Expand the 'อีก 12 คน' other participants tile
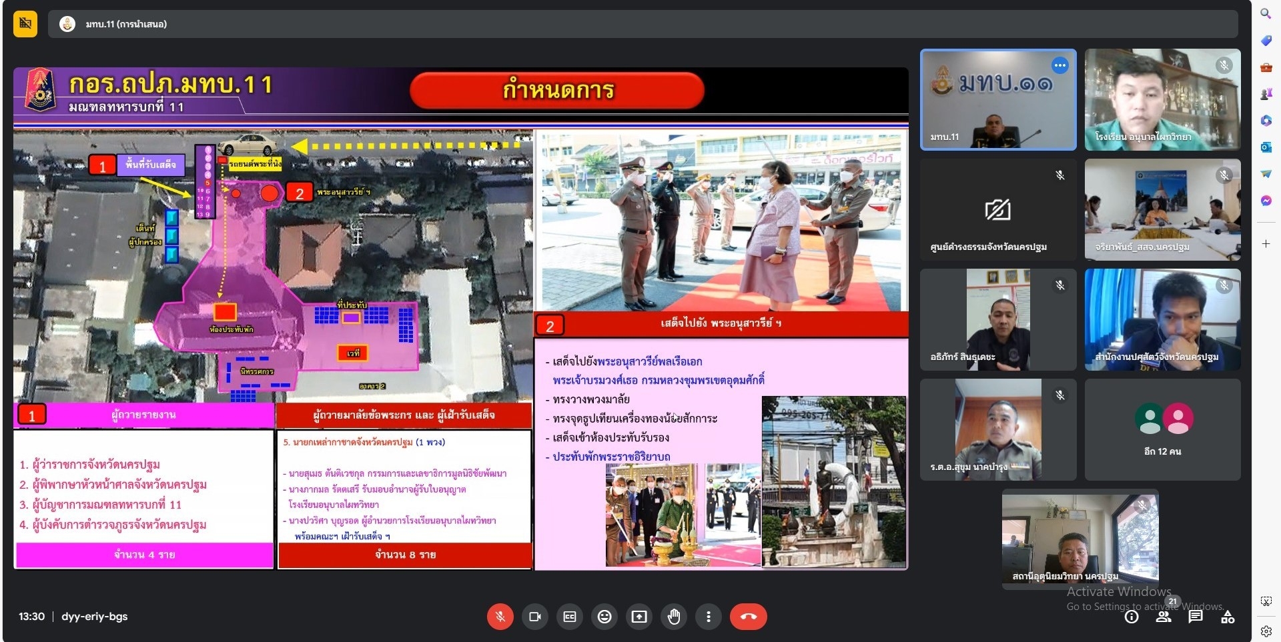 click(1162, 429)
